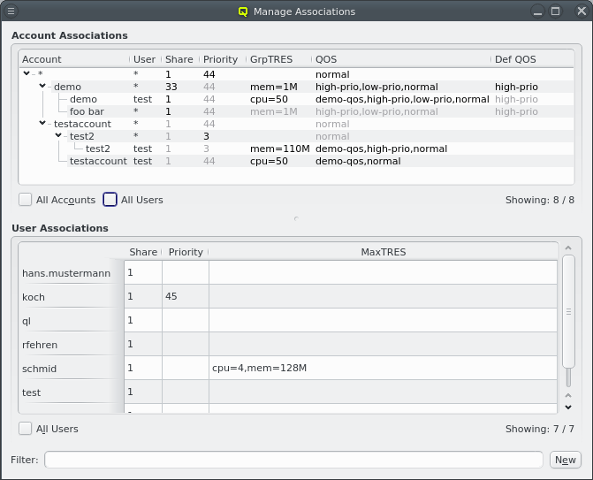593x480 pixels.
Task: Click Share header in Account Associations
Action: click(180, 59)
